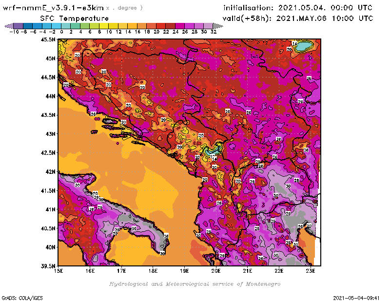Screen dimensions: 390x301
Task: Click the '40N' latitude label
Action: (x=51, y=247)
